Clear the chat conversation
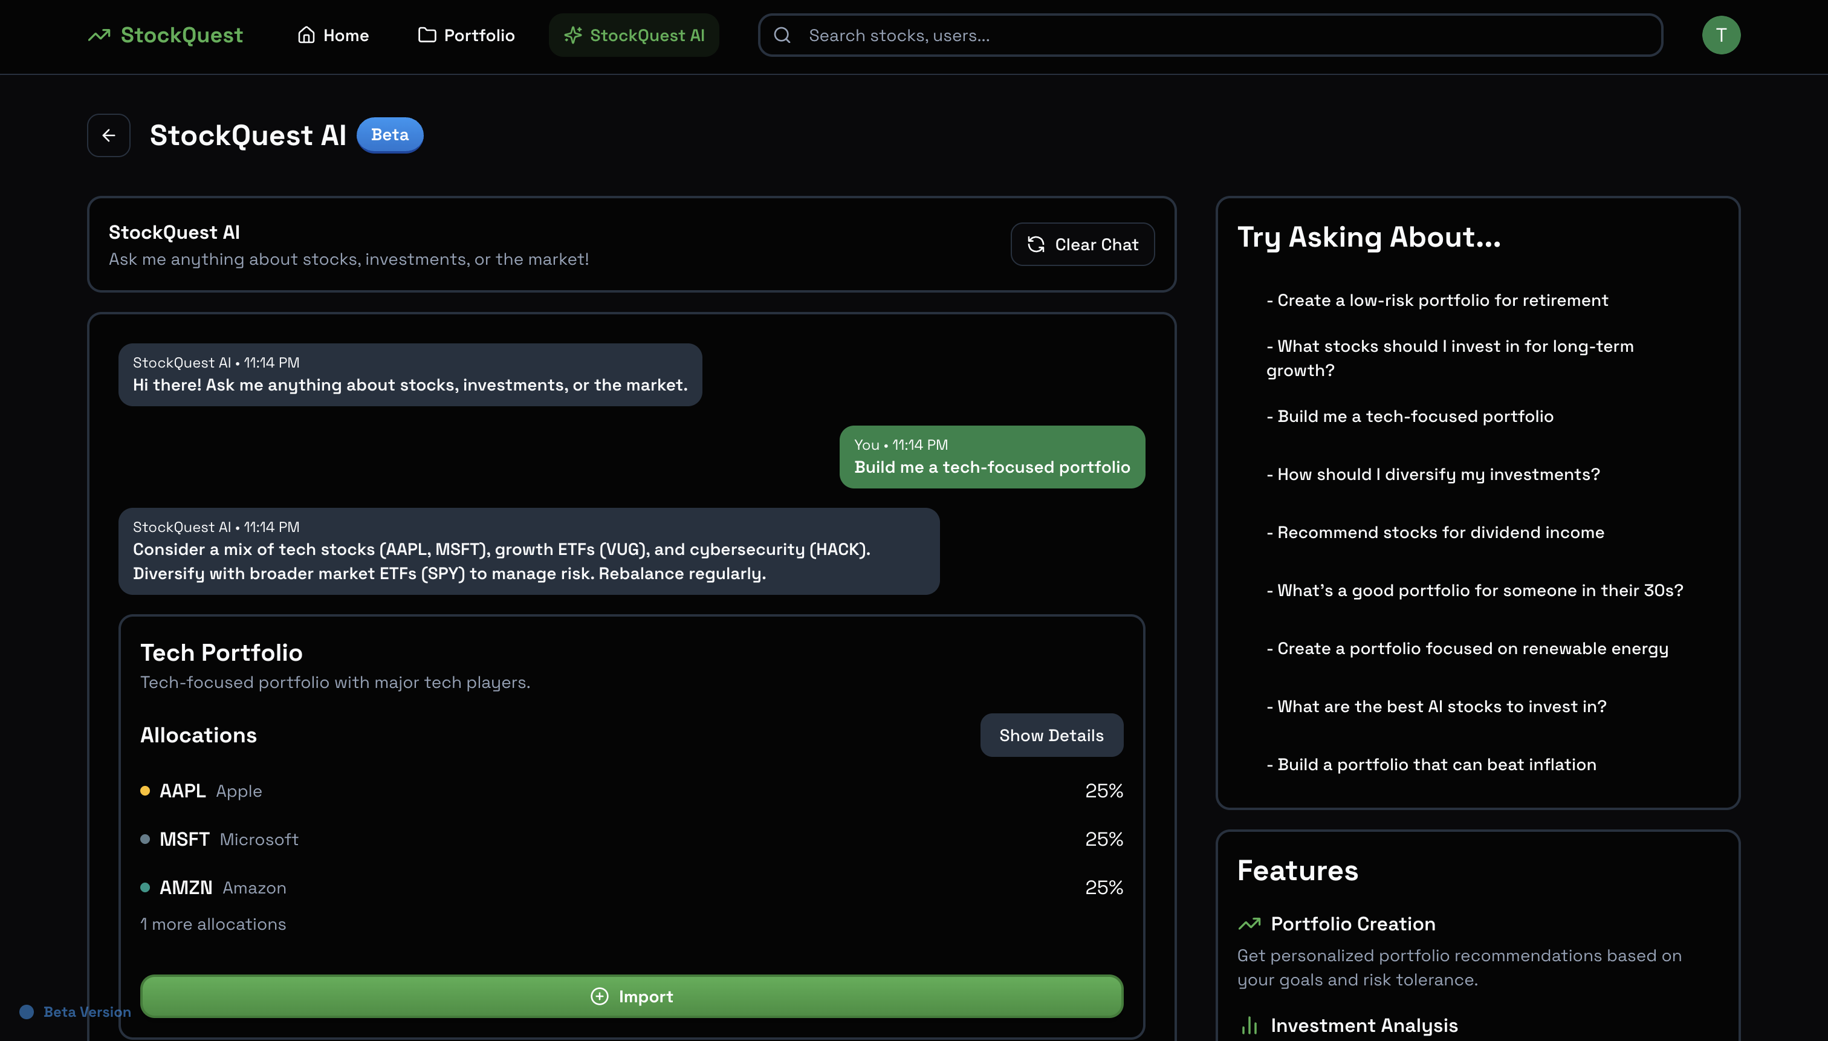Image resolution: width=1828 pixels, height=1041 pixels. (x=1083, y=244)
